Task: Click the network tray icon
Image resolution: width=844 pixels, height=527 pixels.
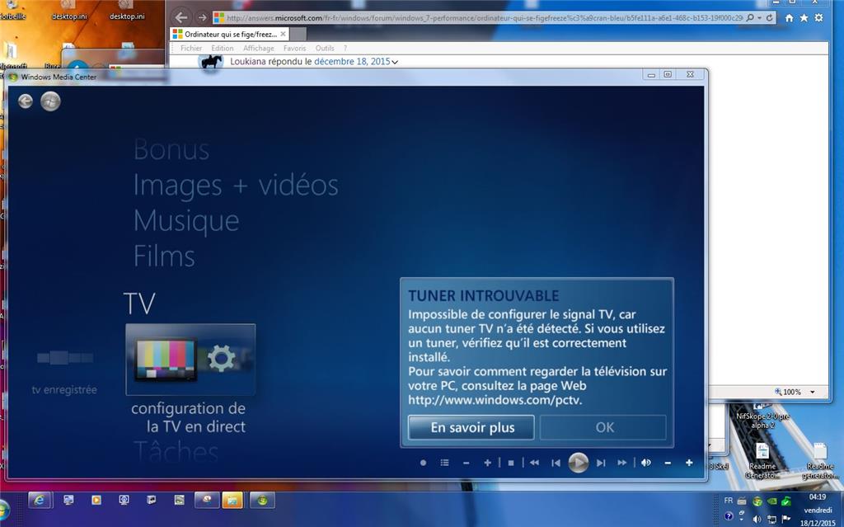Action: 771,520
